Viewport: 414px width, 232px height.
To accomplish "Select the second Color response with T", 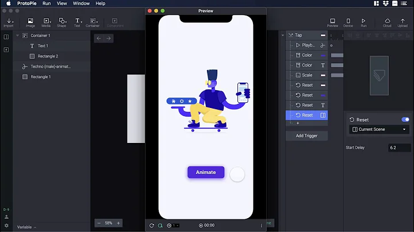I will (307, 65).
